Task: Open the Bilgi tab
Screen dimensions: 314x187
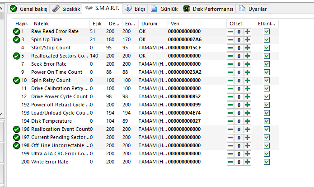Action: click(135, 9)
